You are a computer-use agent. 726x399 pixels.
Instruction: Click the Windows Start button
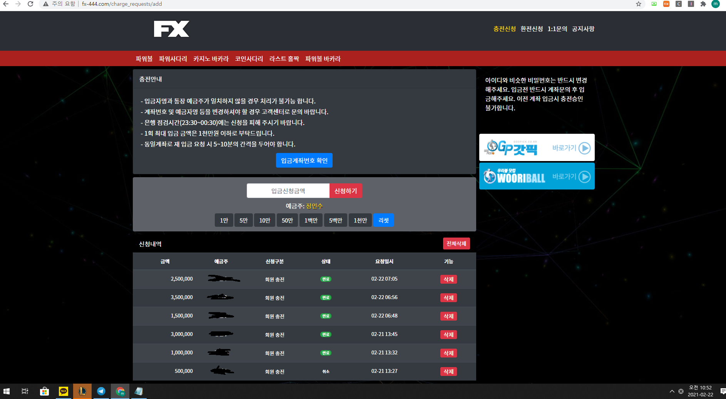(x=7, y=391)
